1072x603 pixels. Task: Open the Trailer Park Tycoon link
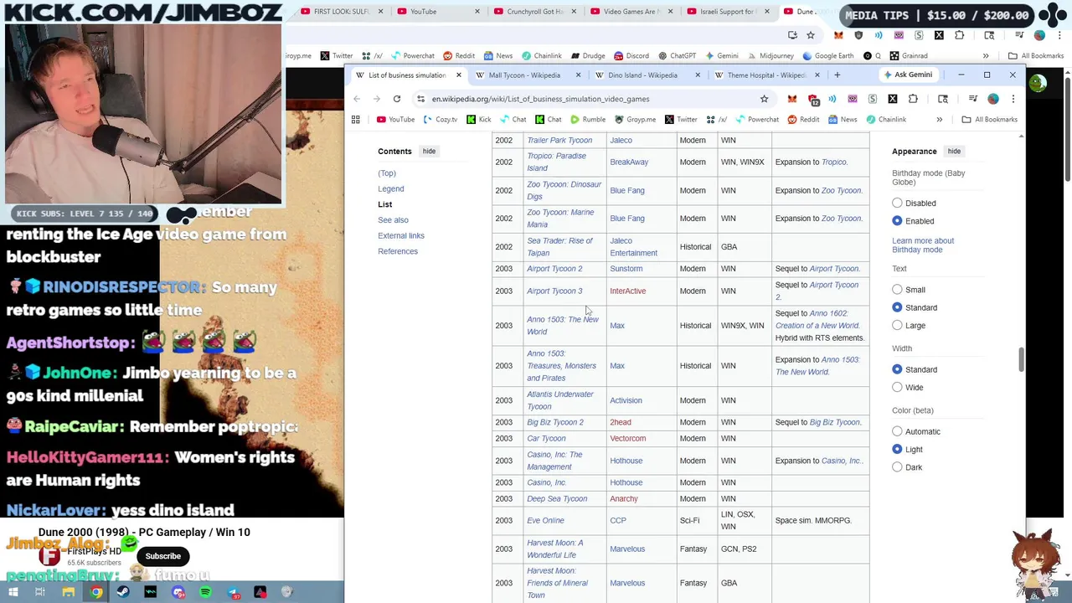click(x=559, y=141)
